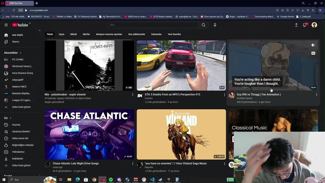
Task: Open the 3_hafta.pdf bookmark
Action: pos(303,17)
